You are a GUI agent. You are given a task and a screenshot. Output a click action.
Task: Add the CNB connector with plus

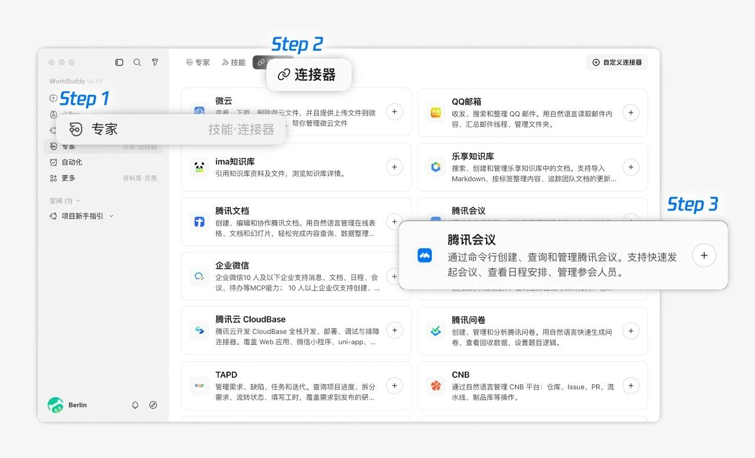[x=631, y=385]
